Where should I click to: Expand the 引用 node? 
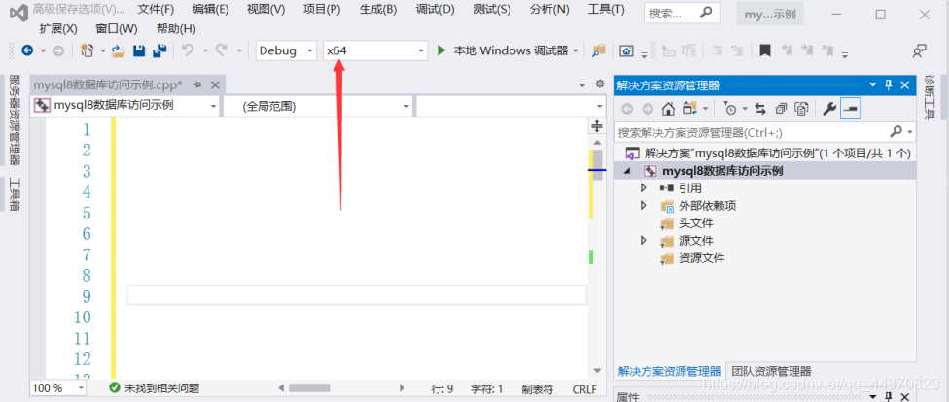644,188
